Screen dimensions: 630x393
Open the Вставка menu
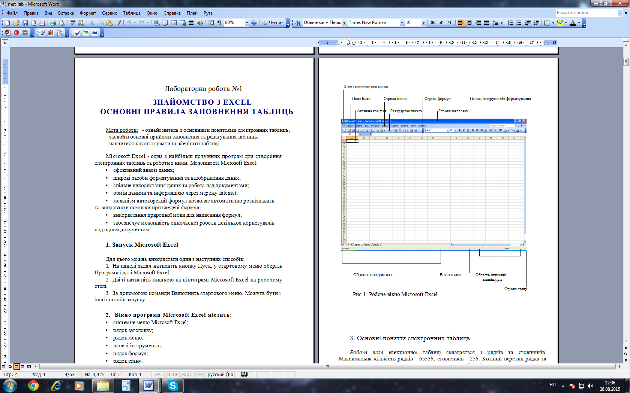coord(66,13)
